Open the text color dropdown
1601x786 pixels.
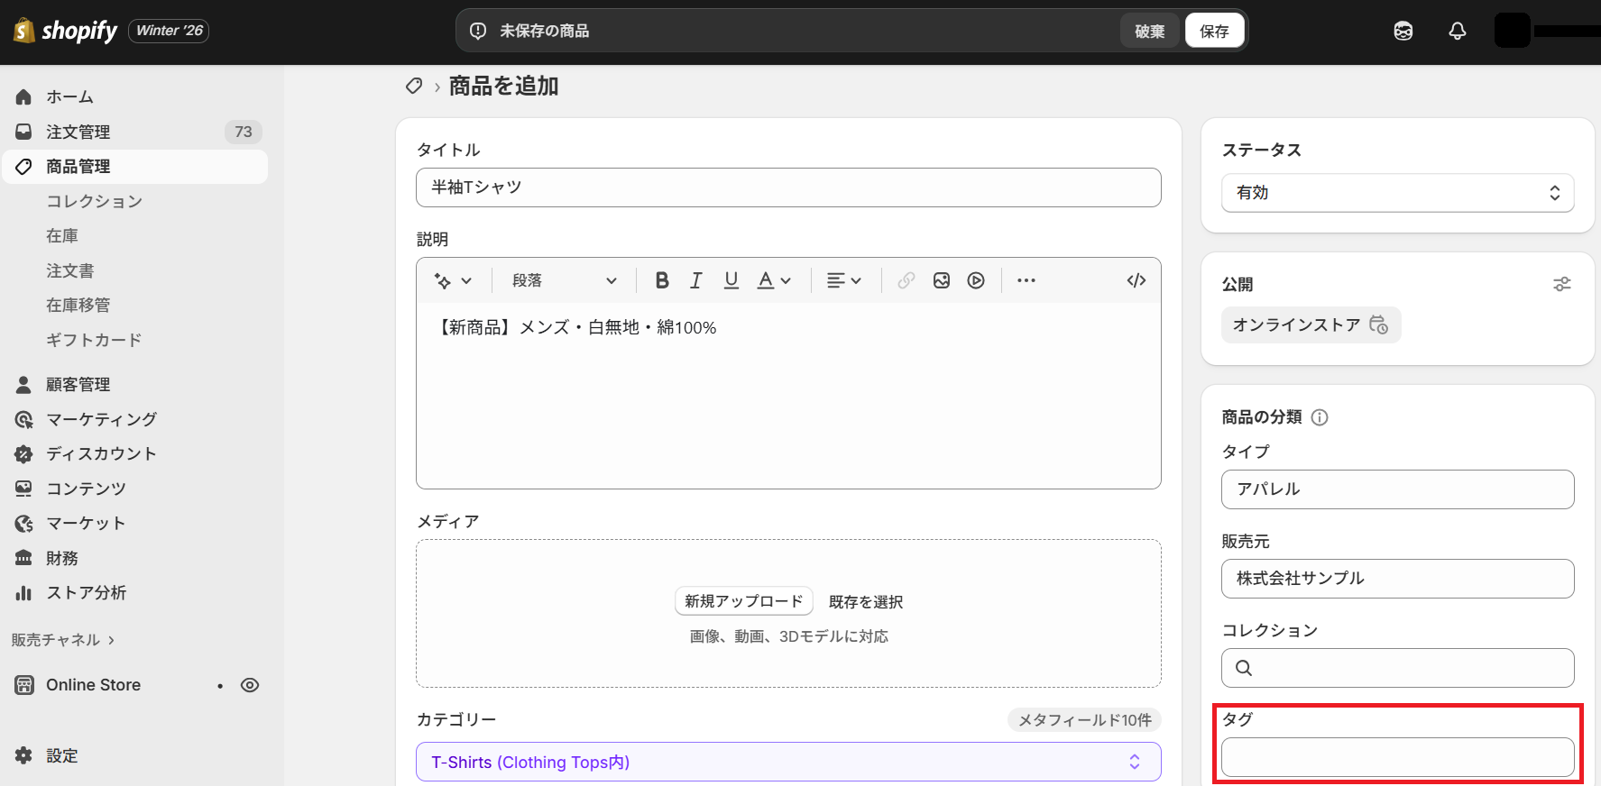[773, 280]
